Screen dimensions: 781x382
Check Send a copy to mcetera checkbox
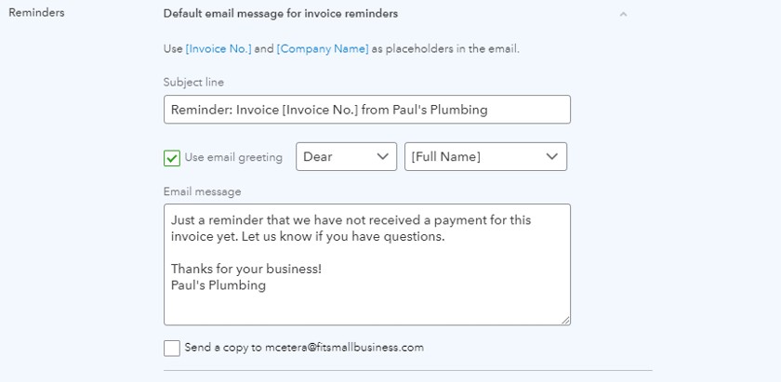click(x=172, y=349)
